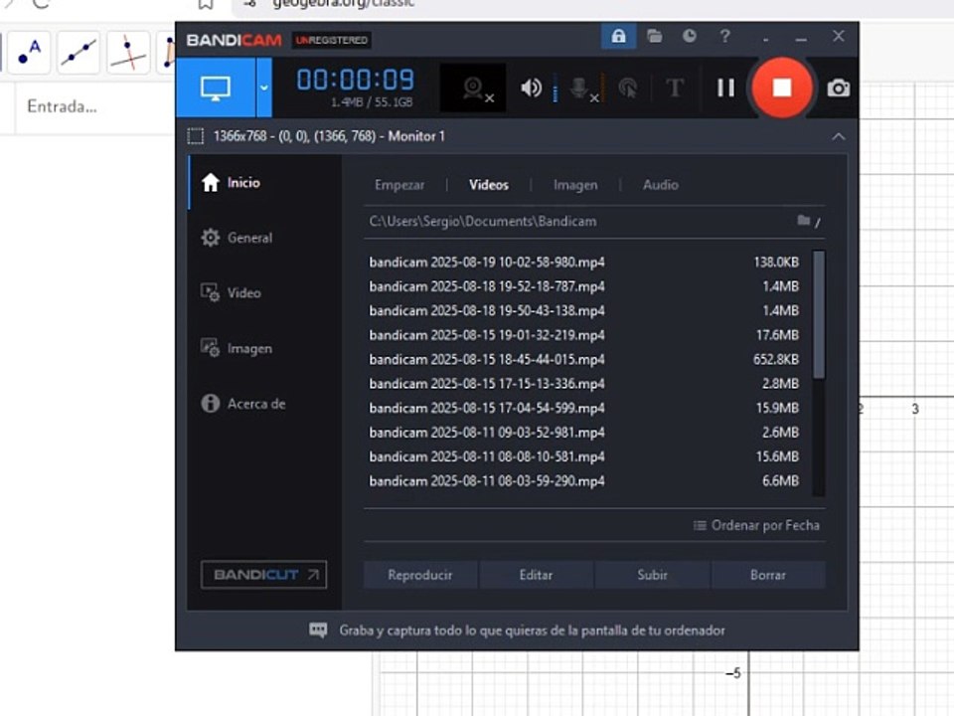Open Bandicam help question mark

pos(724,36)
